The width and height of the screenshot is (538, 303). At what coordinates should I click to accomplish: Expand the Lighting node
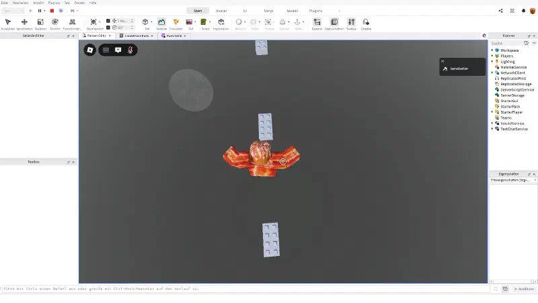pos(492,62)
